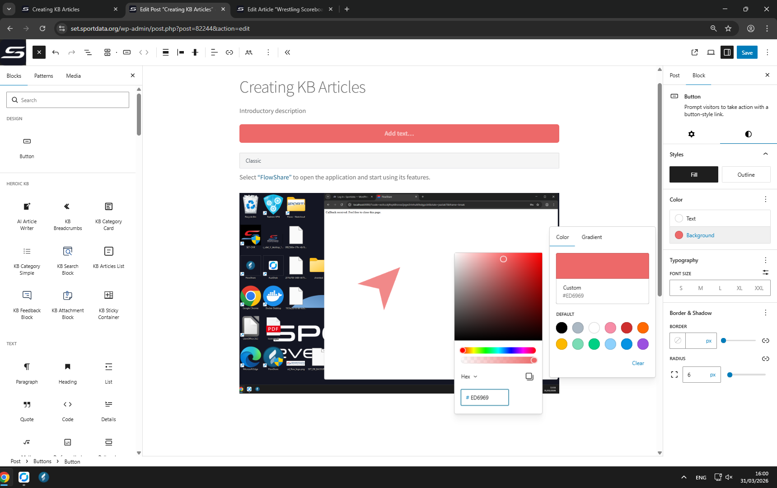The image size is (777, 488).
Task: Toggle the settings sidebar panel button
Action: tap(727, 52)
